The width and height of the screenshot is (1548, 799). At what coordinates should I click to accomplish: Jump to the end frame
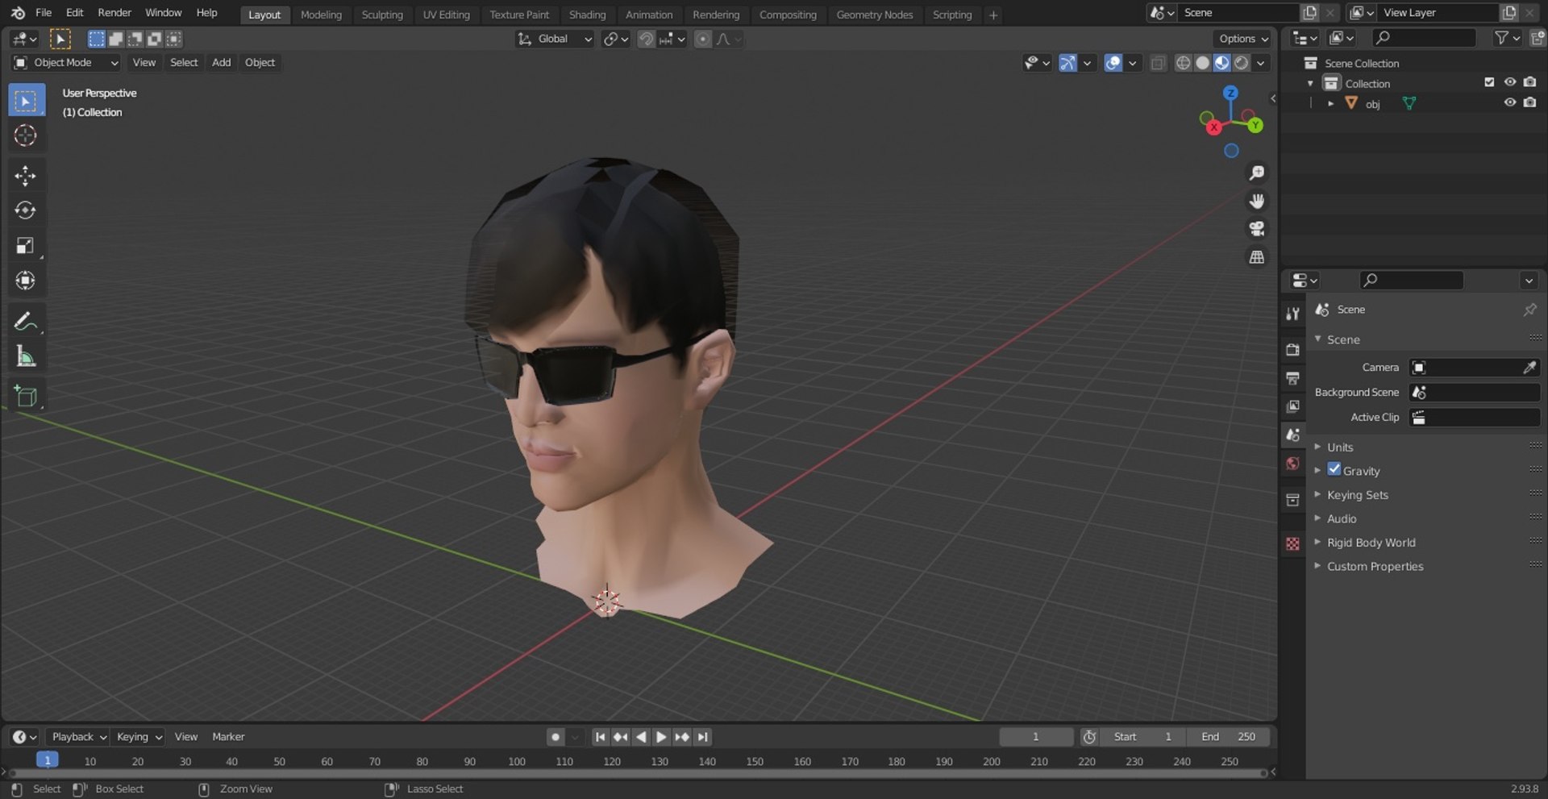(703, 737)
